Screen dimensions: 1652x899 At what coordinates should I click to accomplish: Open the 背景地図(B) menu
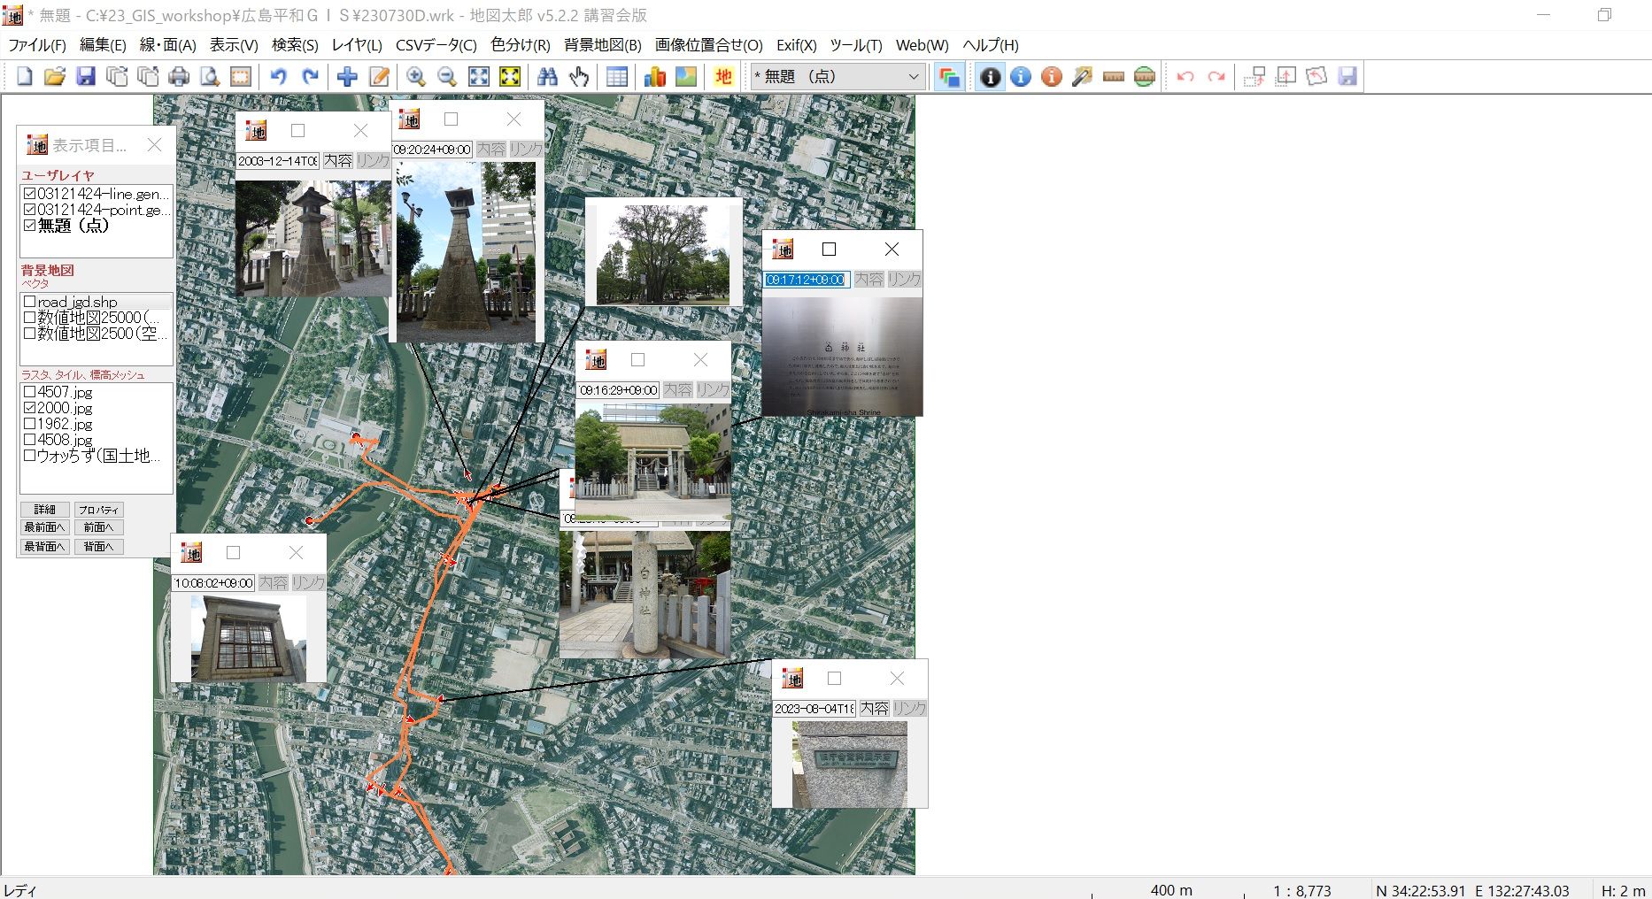602,45
